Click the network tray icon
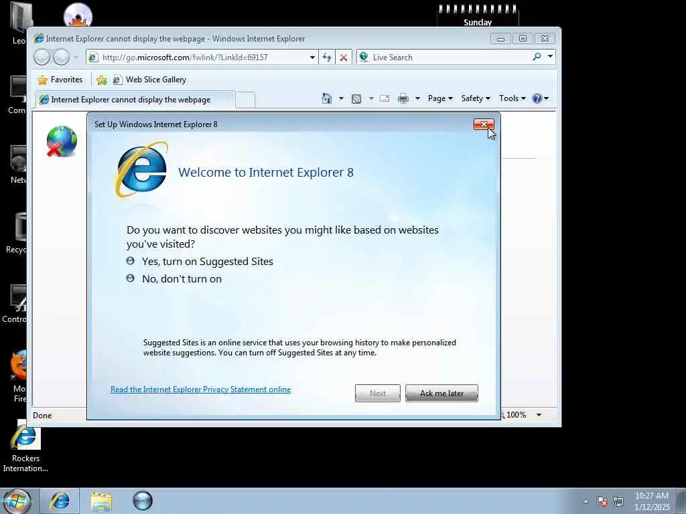 (x=618, y=501)
